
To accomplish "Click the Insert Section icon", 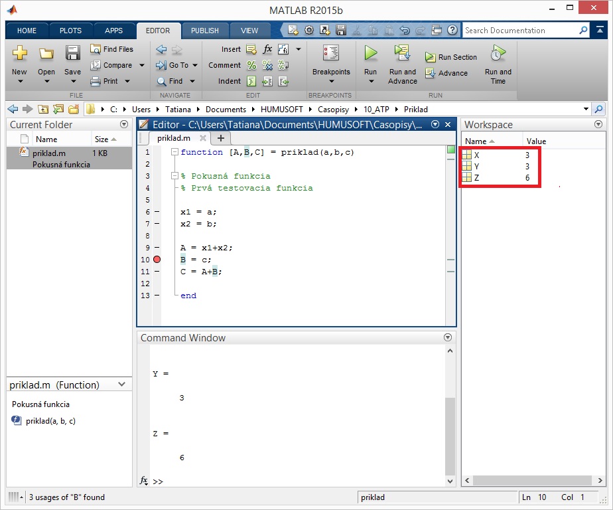I will click(x=251, y=49).
